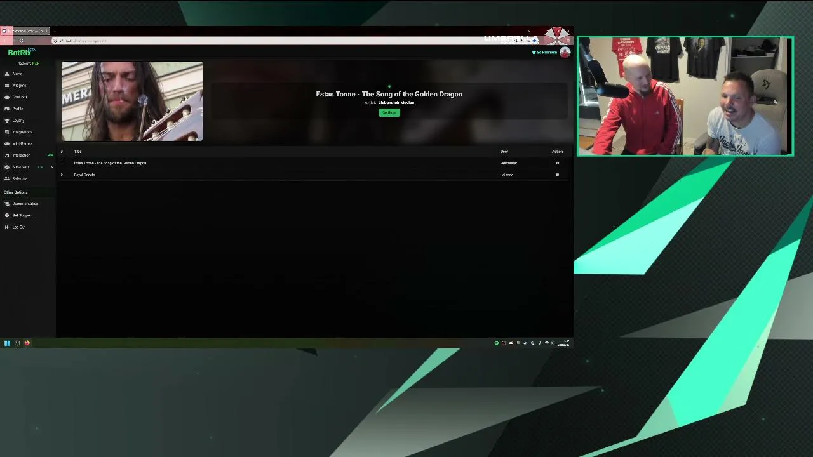Image resolution: width=813 pixels, height=457 pixels.
Task: Click the Widgets icon in sidebar
Action: click(x=7, y=86)
